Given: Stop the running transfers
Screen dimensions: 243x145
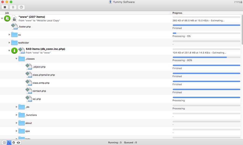Looking at the screenshot, I should click(5, 7).
